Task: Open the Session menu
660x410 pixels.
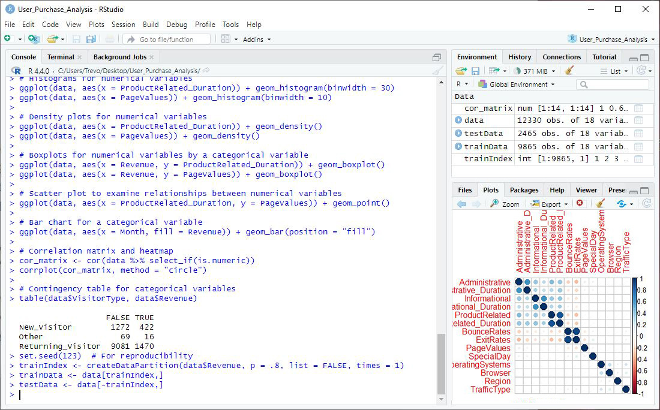Action: (x=123, y=25)
